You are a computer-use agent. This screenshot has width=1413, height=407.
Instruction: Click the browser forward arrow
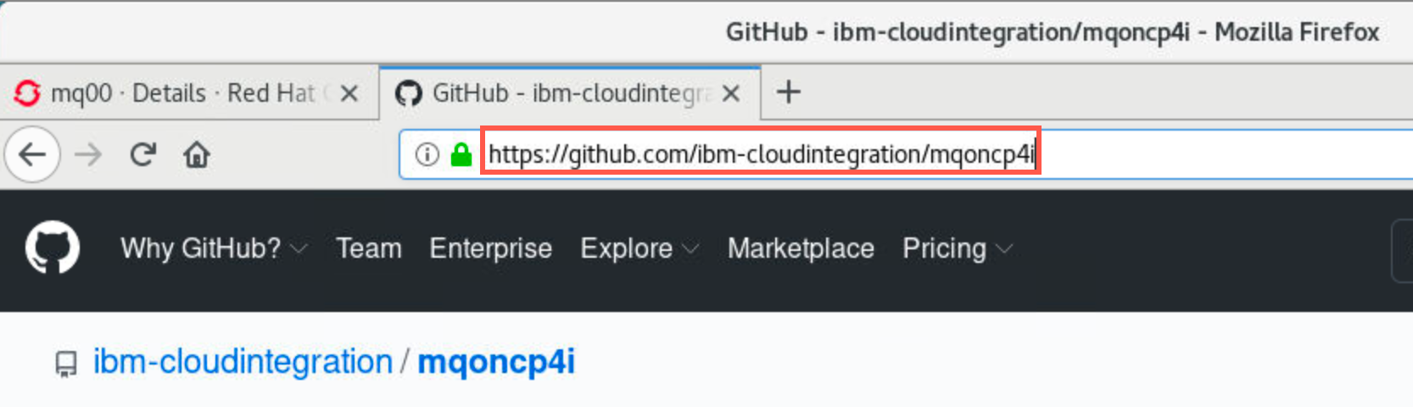(88, 154)
